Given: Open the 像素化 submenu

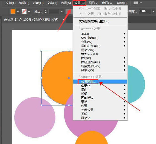Looking at the screenshot, I should (x=100, y=86).
